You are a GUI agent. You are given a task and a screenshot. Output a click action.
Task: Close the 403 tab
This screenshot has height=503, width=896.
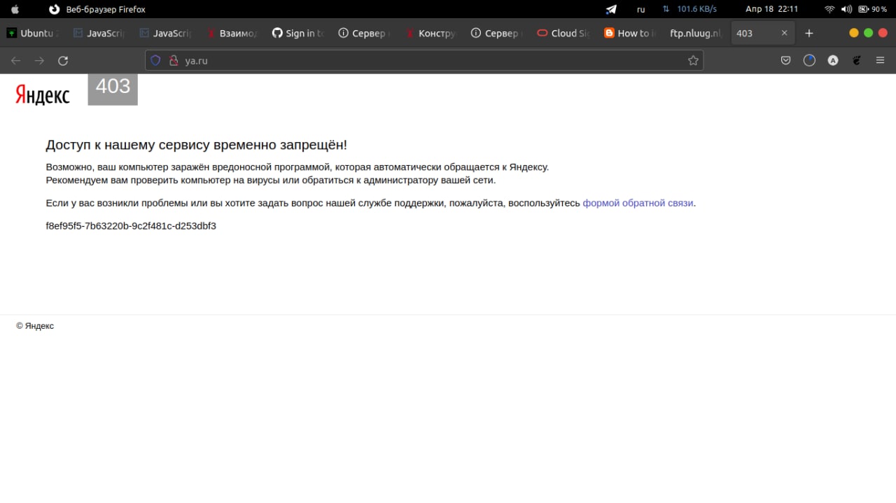pyautogui.click(x=784, y=33)
